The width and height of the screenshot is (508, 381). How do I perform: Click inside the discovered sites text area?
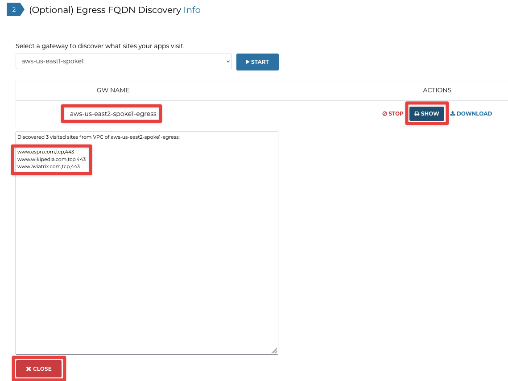pyautogui.click(x=147, y=243)
